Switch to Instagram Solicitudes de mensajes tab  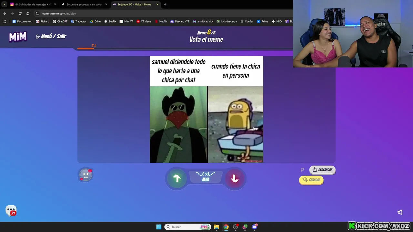pyautogui.click(x=33, y=5)
